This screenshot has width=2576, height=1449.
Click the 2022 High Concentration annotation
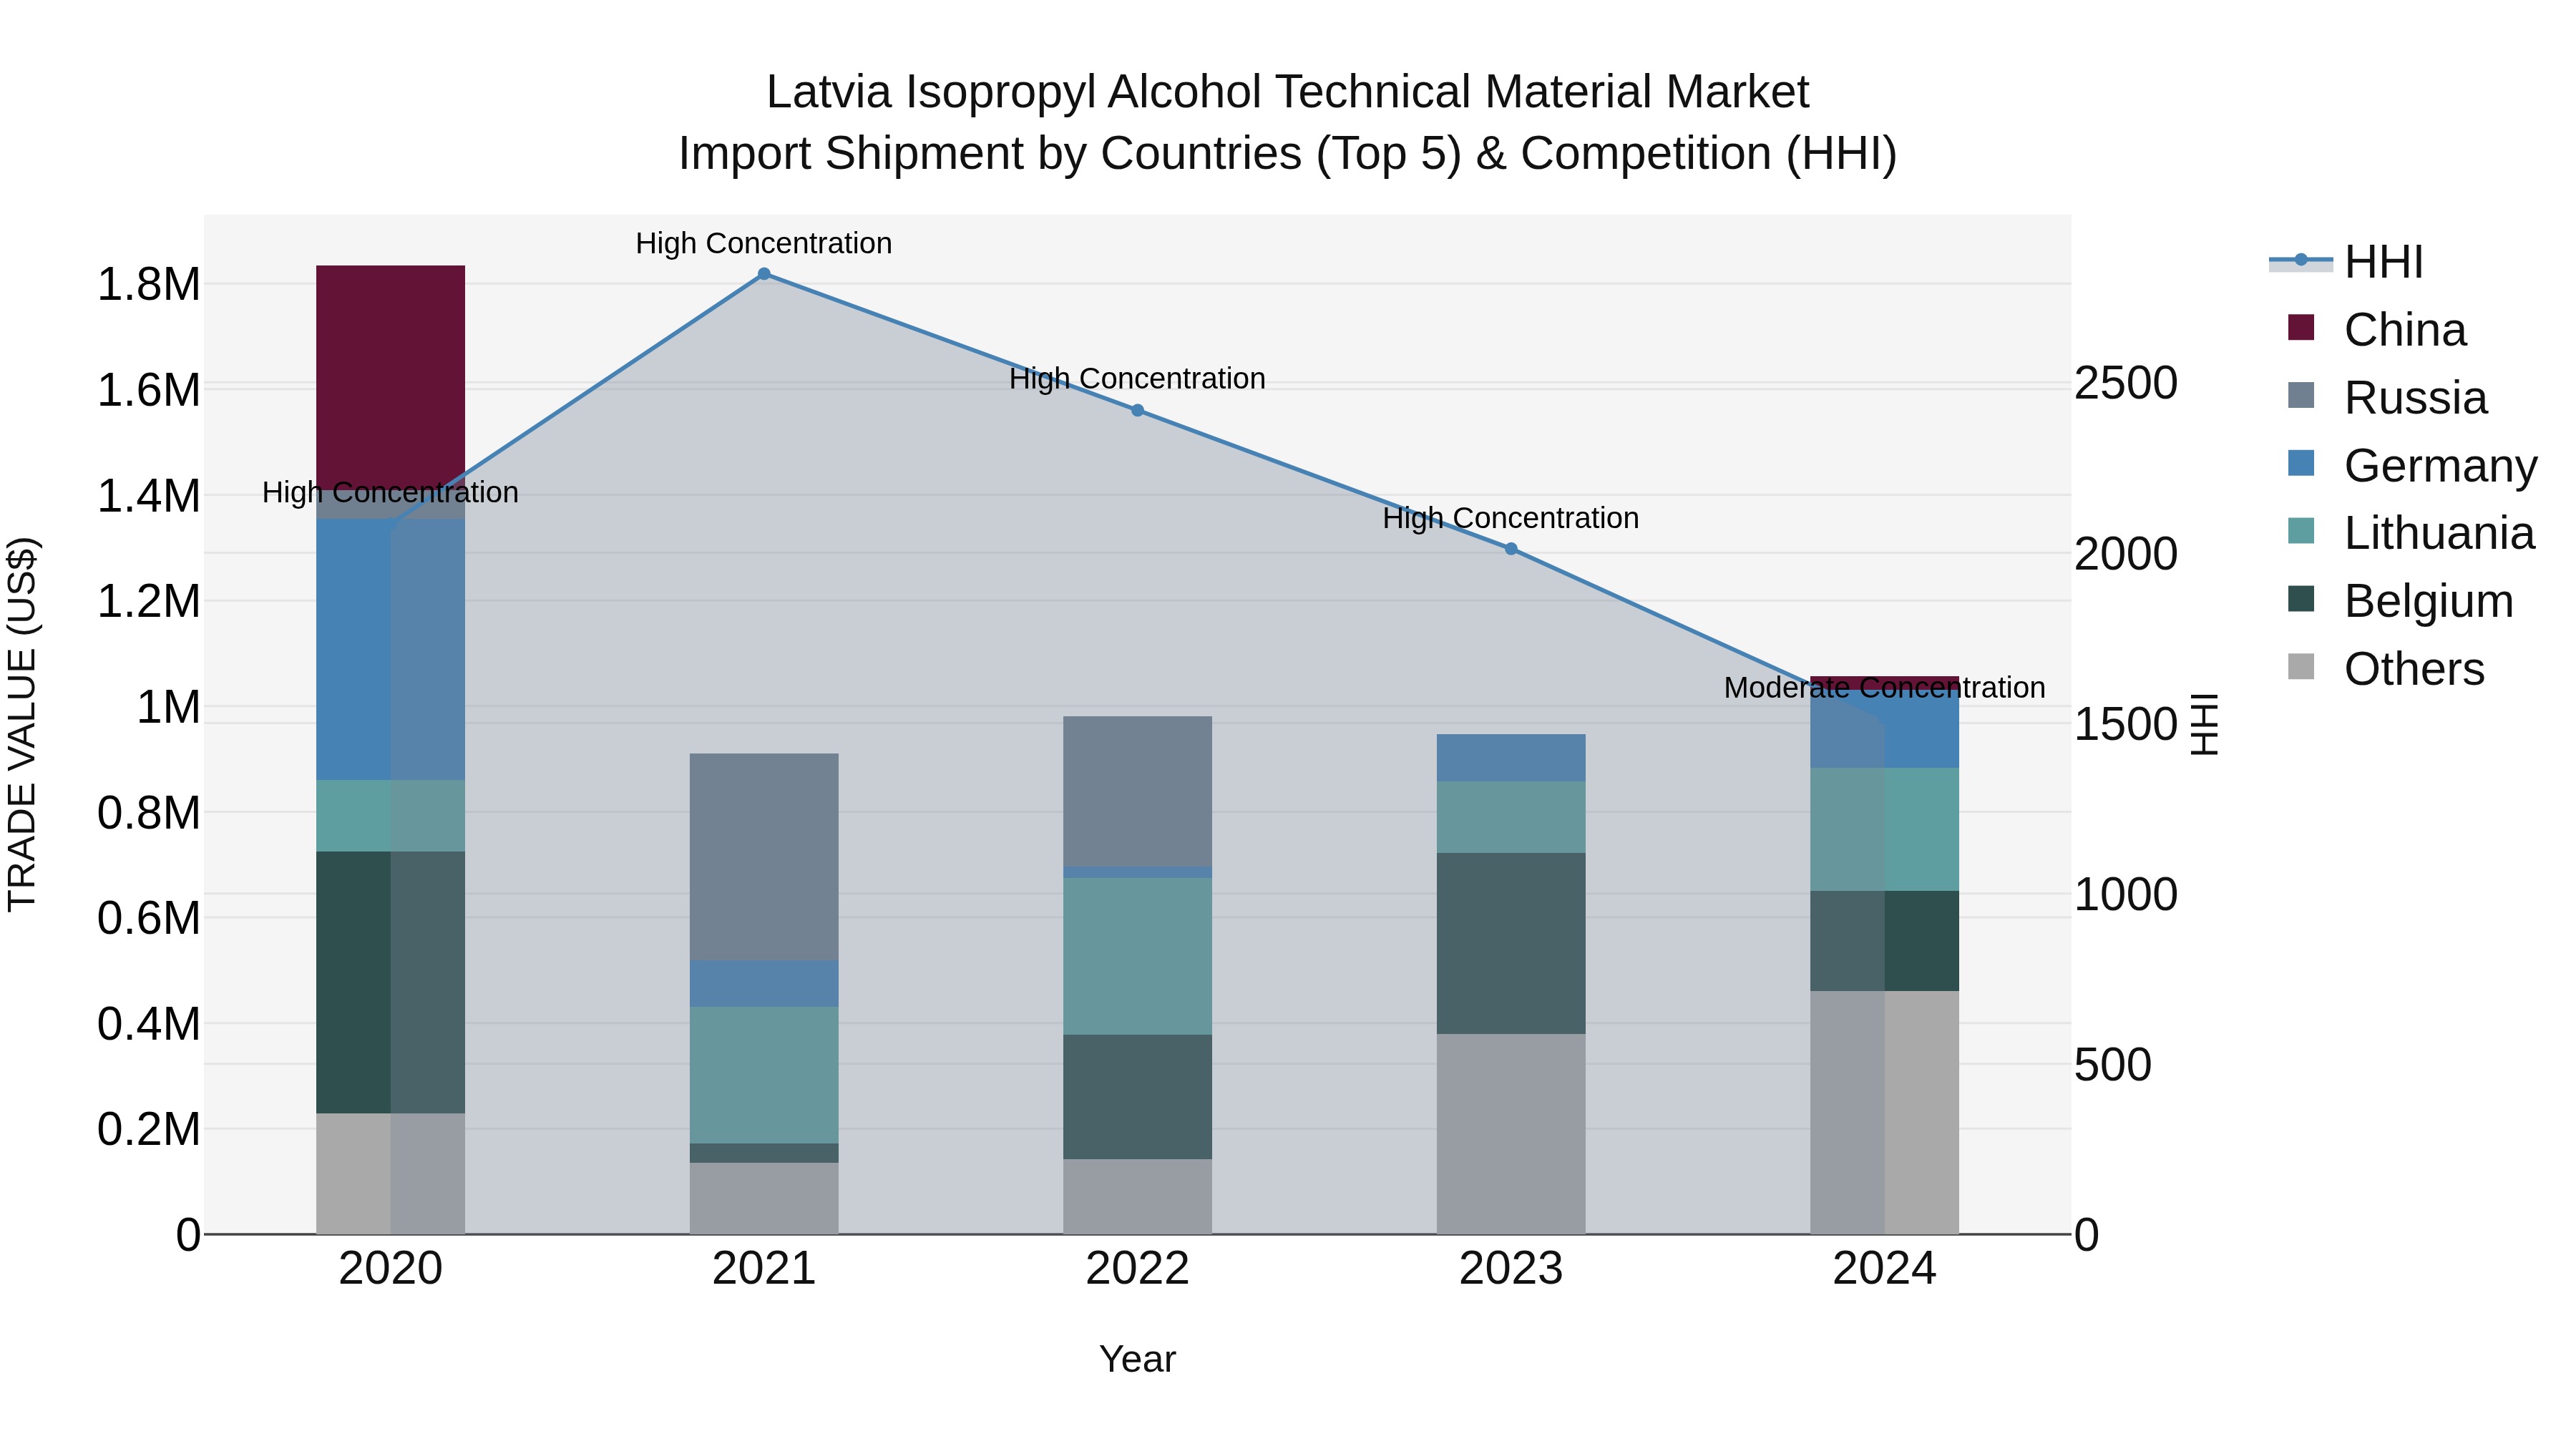1137,379
